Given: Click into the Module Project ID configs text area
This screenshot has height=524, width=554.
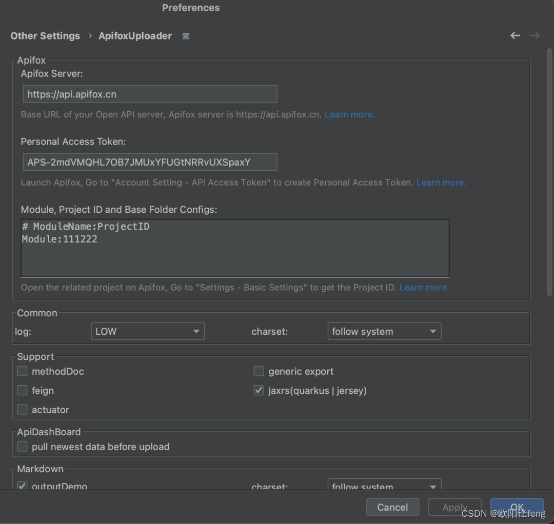Looking at the screenshot, I should 235,248.
